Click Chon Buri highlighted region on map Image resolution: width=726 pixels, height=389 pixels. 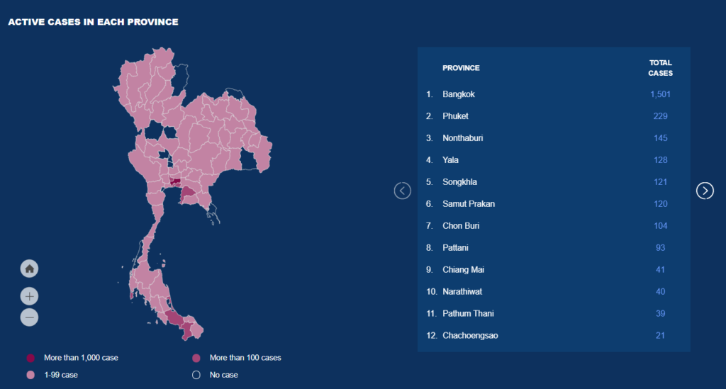click(x=187, y=194)
